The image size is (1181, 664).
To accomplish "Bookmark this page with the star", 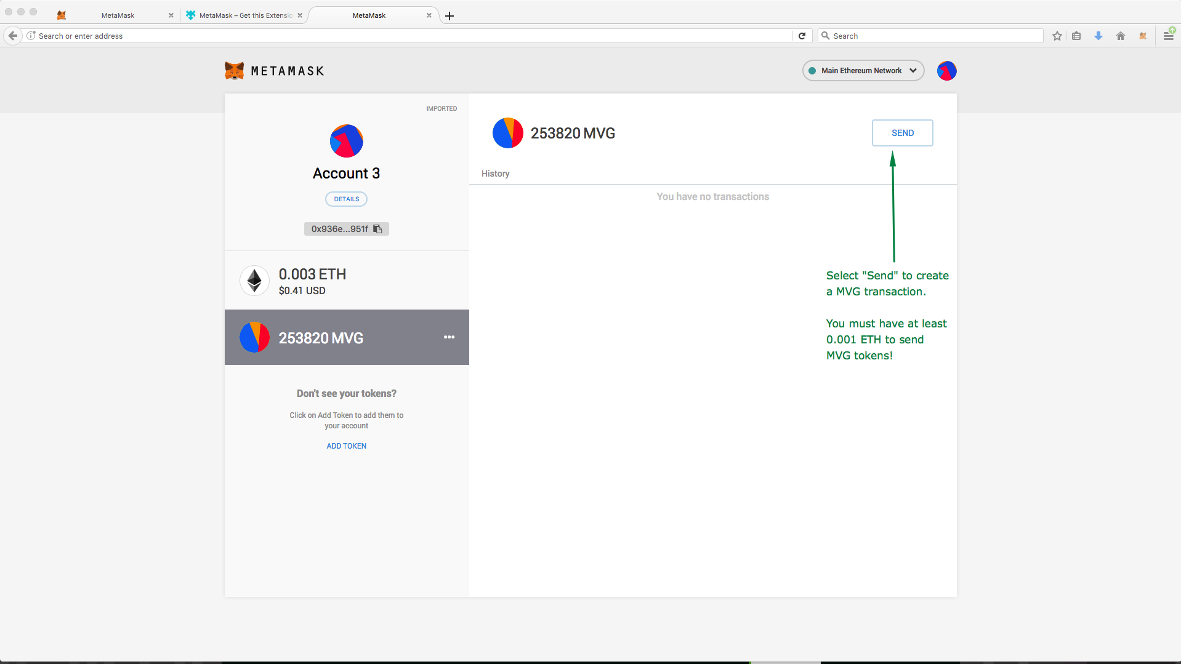I will point(1057,36).
